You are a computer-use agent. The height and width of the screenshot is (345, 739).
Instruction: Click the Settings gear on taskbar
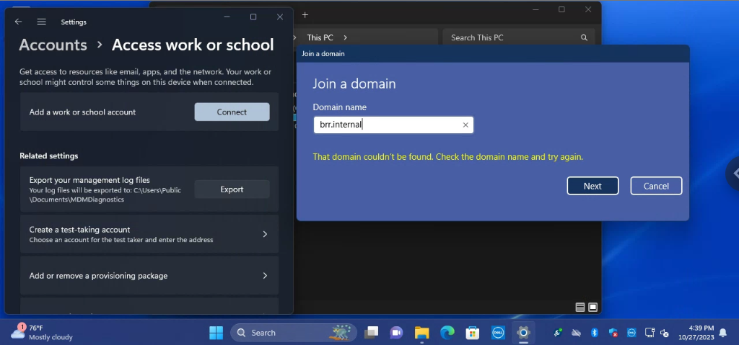tap(523, 333)
